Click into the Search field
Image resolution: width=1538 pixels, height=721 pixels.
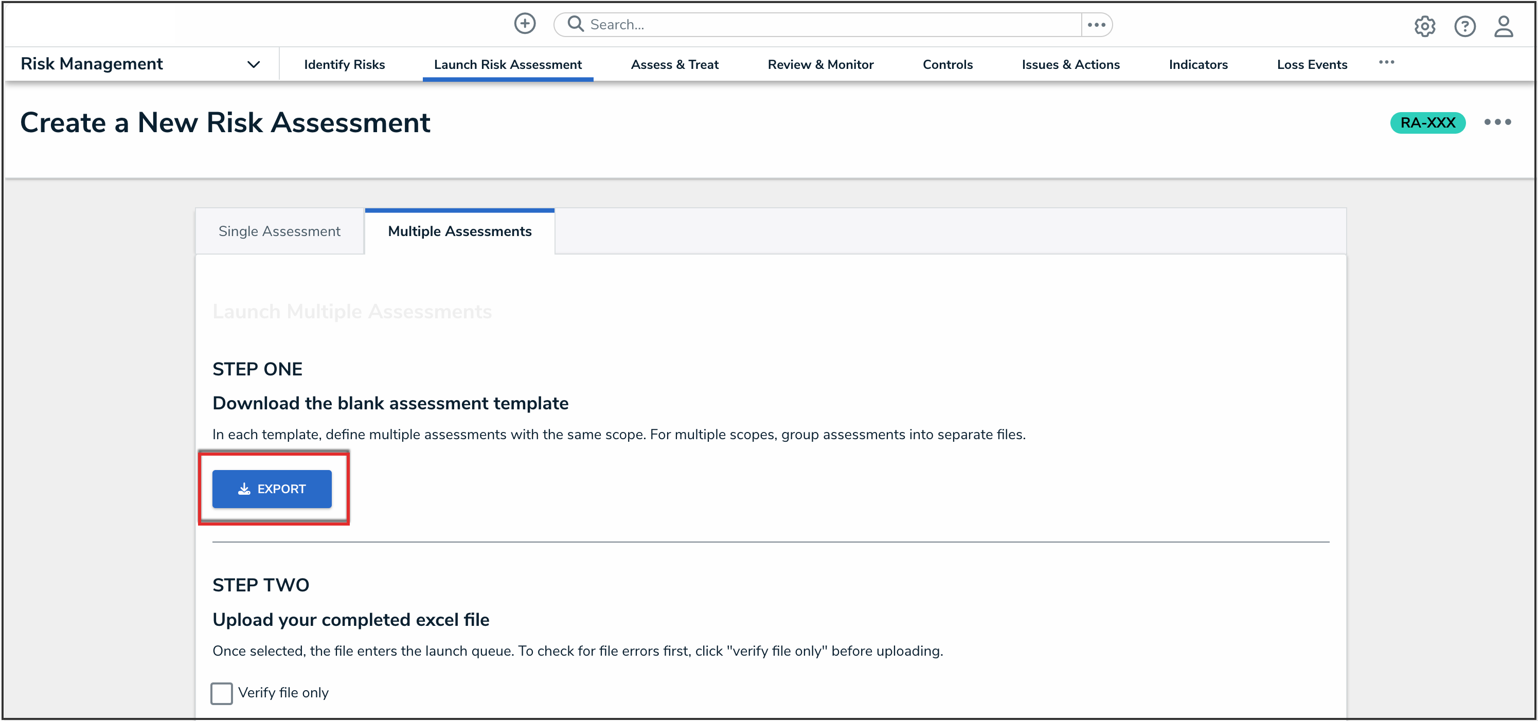830,25
